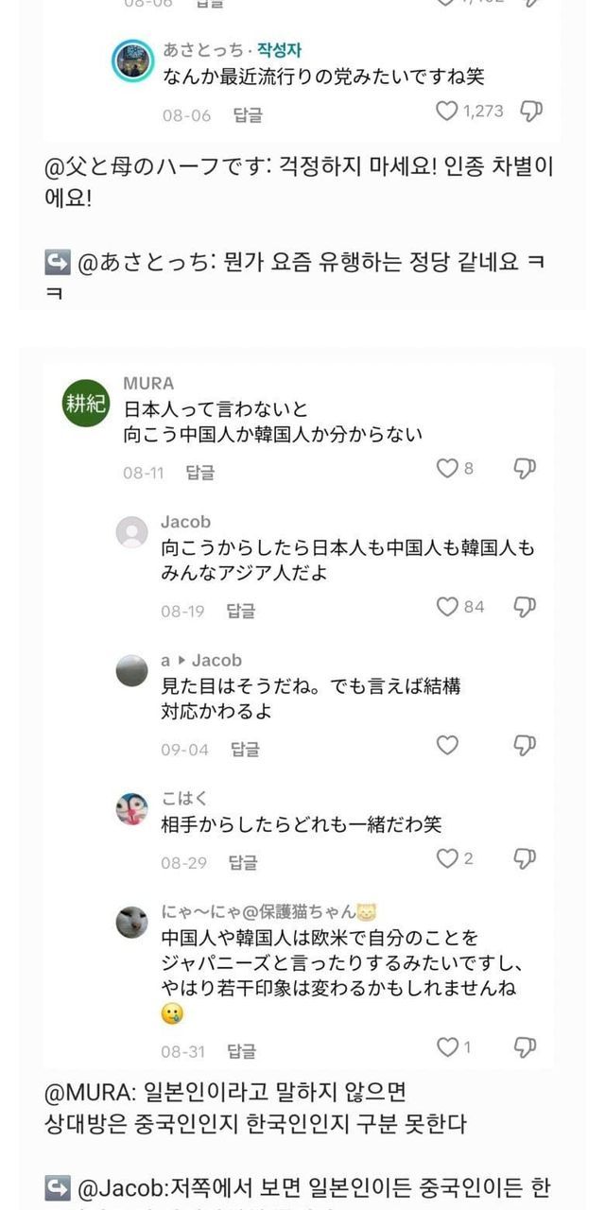Like あさとっち's comment with 1,273 likes
This screenshot has width=605, height=1210.
[447, 112]
